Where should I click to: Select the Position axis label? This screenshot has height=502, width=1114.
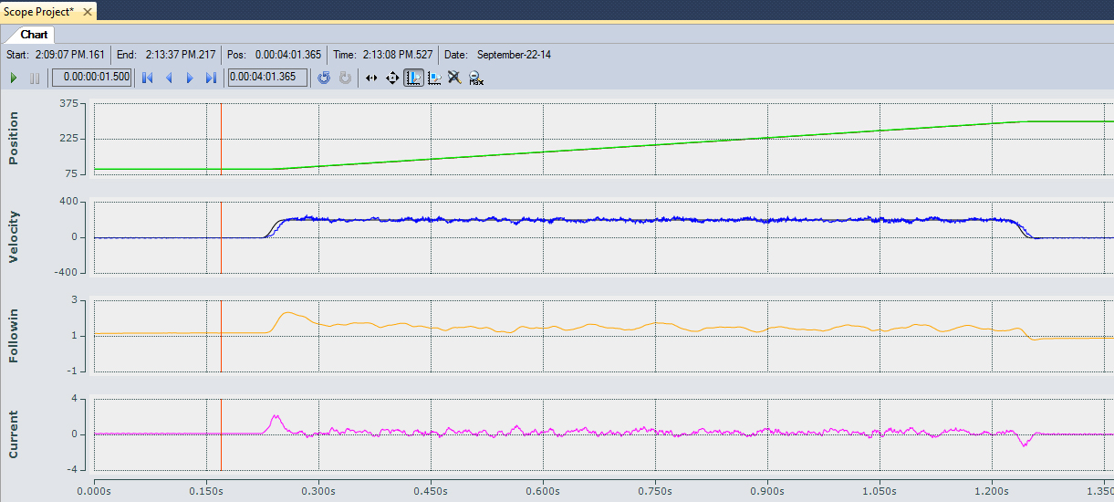tap(13, 139)
